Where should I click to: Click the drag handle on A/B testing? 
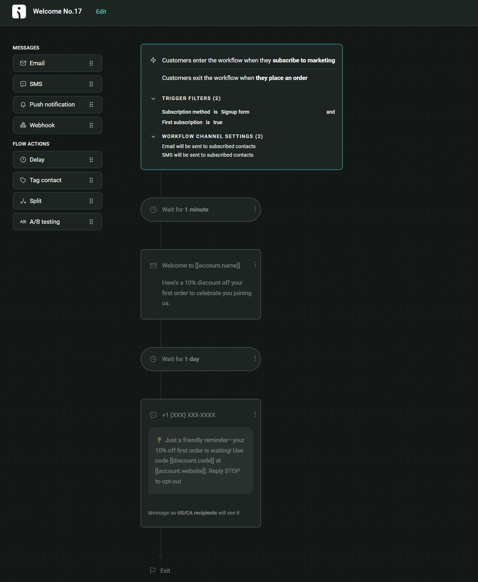(x=91, y=222)
